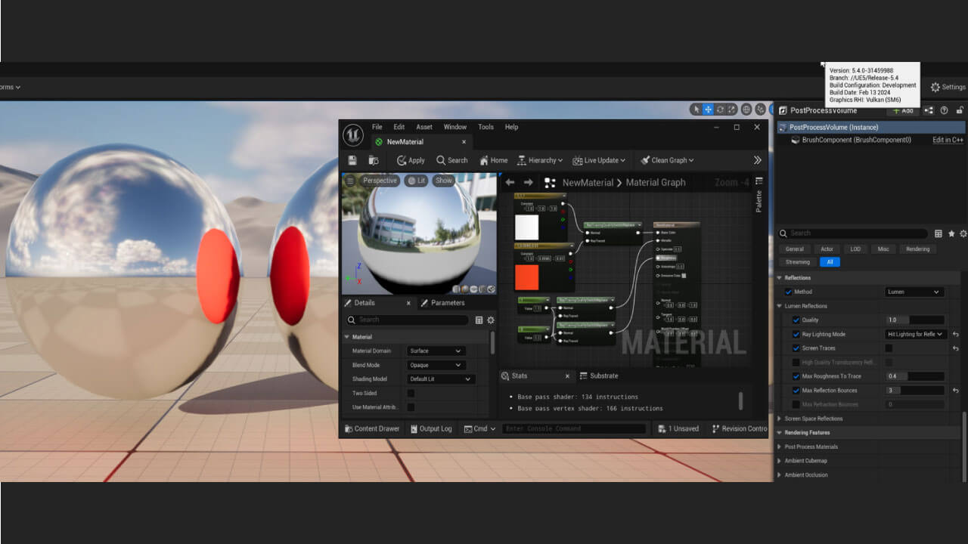Image resolution: width=968 pixels, height=544 pixels.
Task: Open the File menu
Action: coord(377,127)
